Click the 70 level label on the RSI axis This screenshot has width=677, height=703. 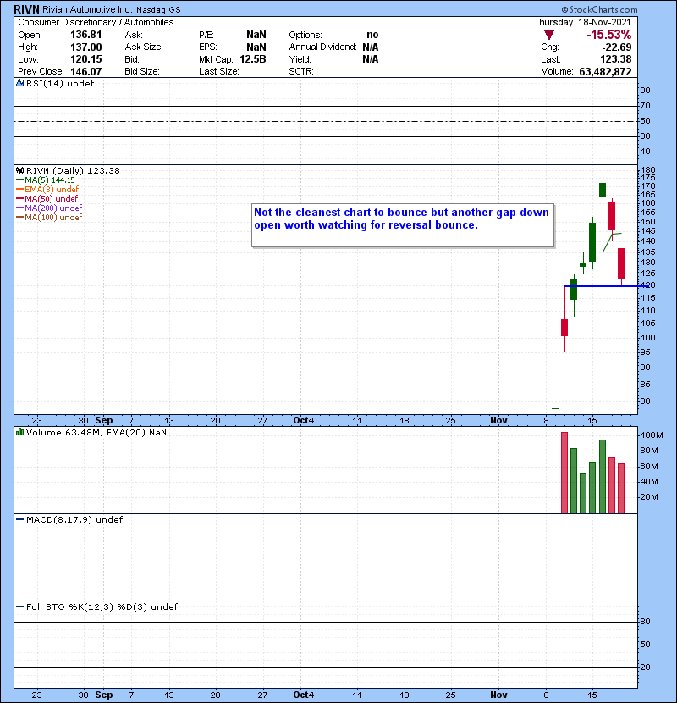click(645, 106)
